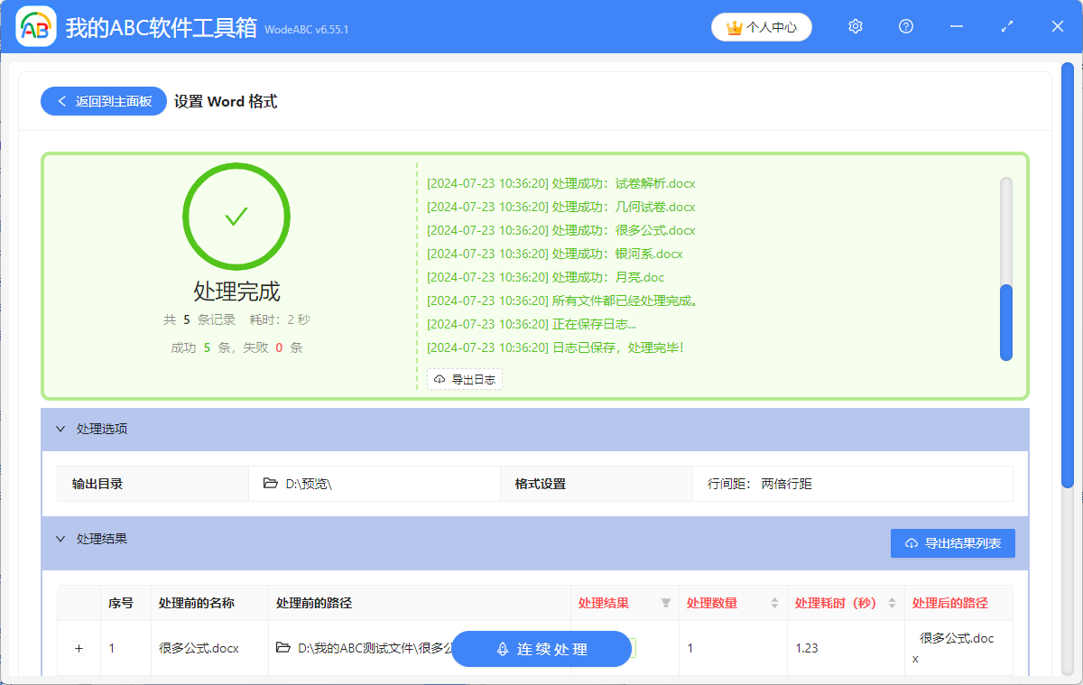The image size is (1083, 685).
Task: Collapse the 处理选项 section
Action: 60,430
